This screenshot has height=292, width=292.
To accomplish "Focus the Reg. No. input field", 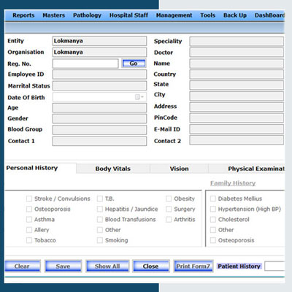I will point(85,64).
